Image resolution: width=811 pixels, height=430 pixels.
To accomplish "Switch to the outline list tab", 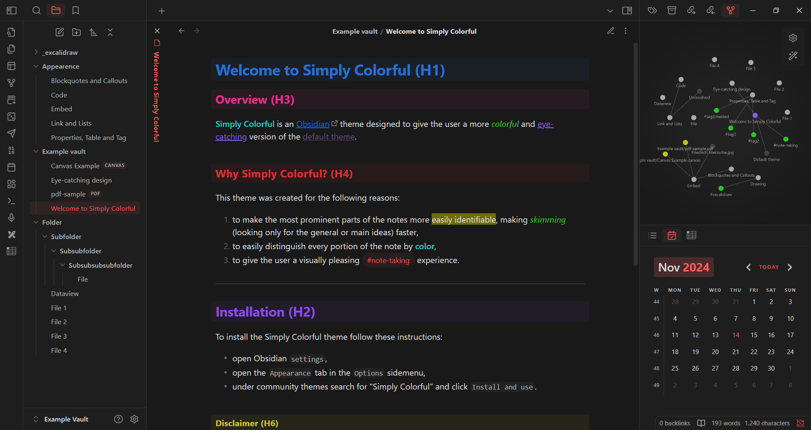I will pyautogui.click(x=652, y=235).
